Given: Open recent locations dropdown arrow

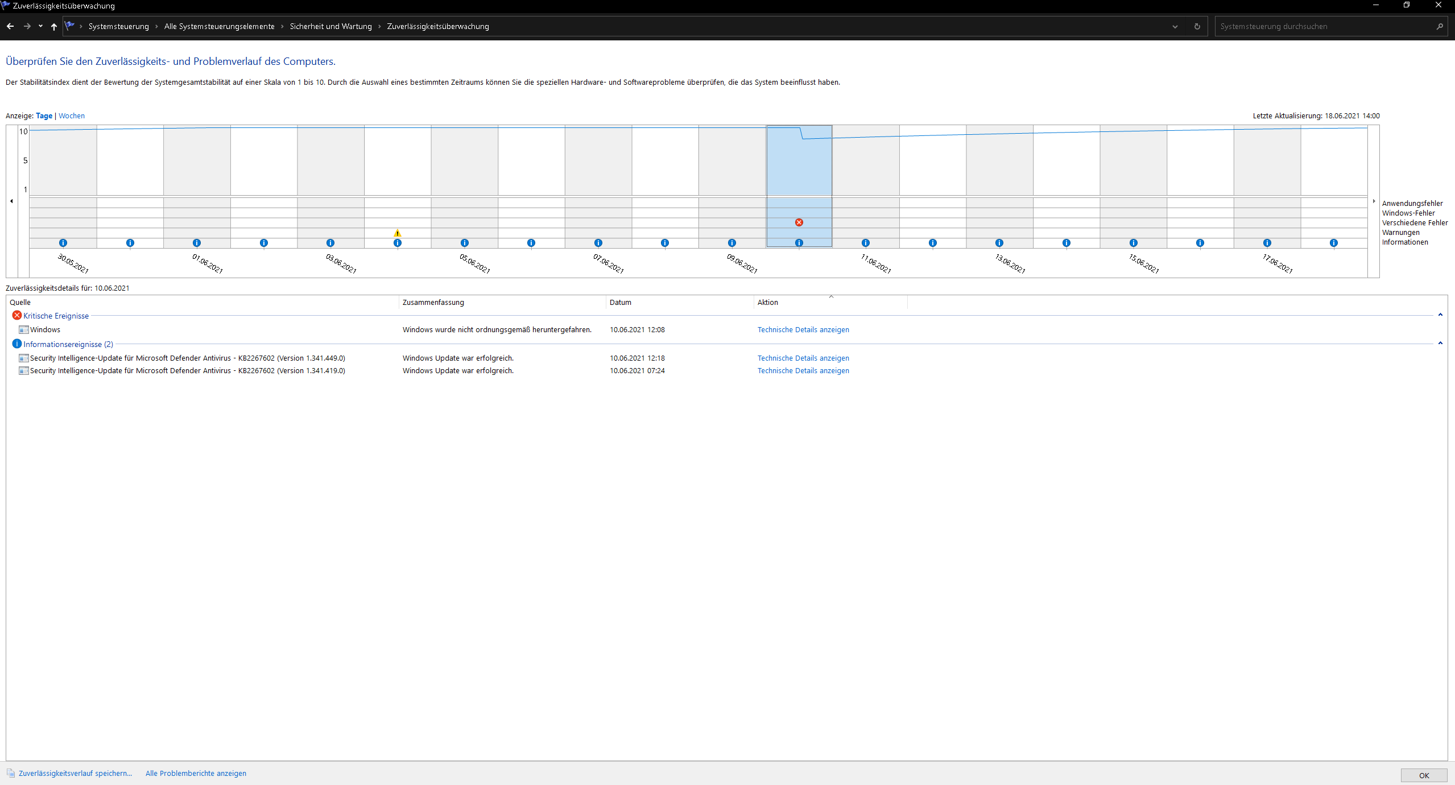Looking at the screenshot, I should coord(40,26).
